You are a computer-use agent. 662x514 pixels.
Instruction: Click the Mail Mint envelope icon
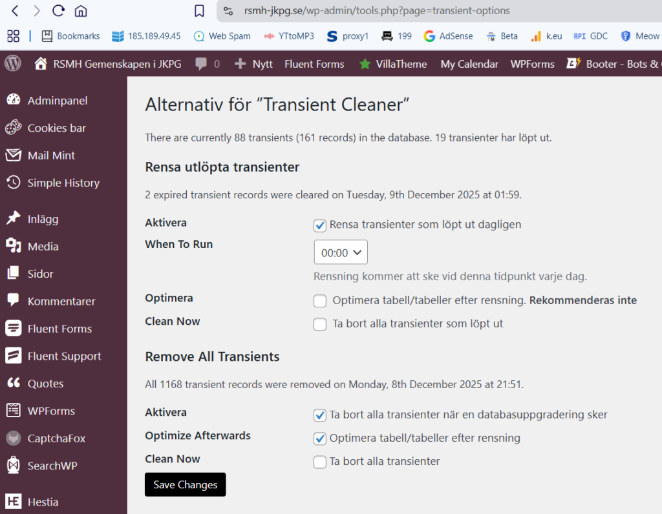(x=13, y=155)
